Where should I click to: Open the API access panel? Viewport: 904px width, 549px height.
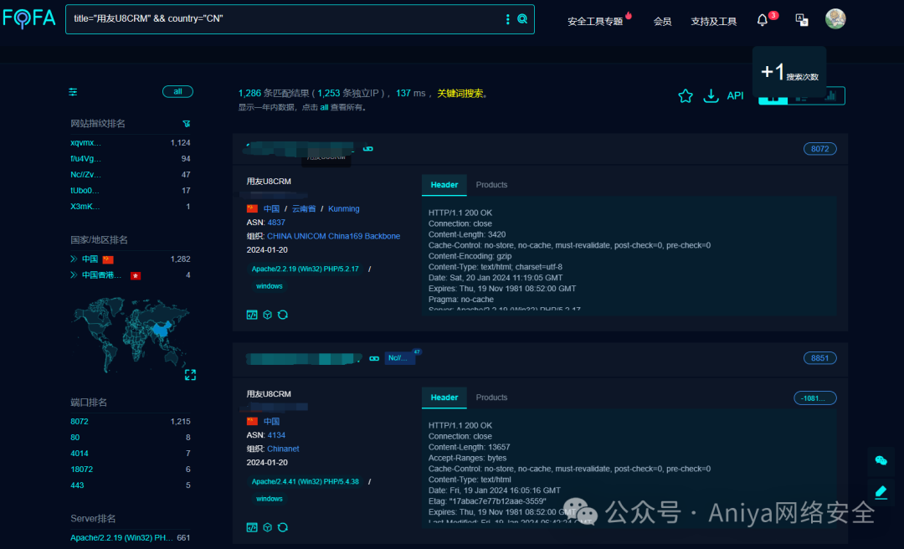pos(735,95)
